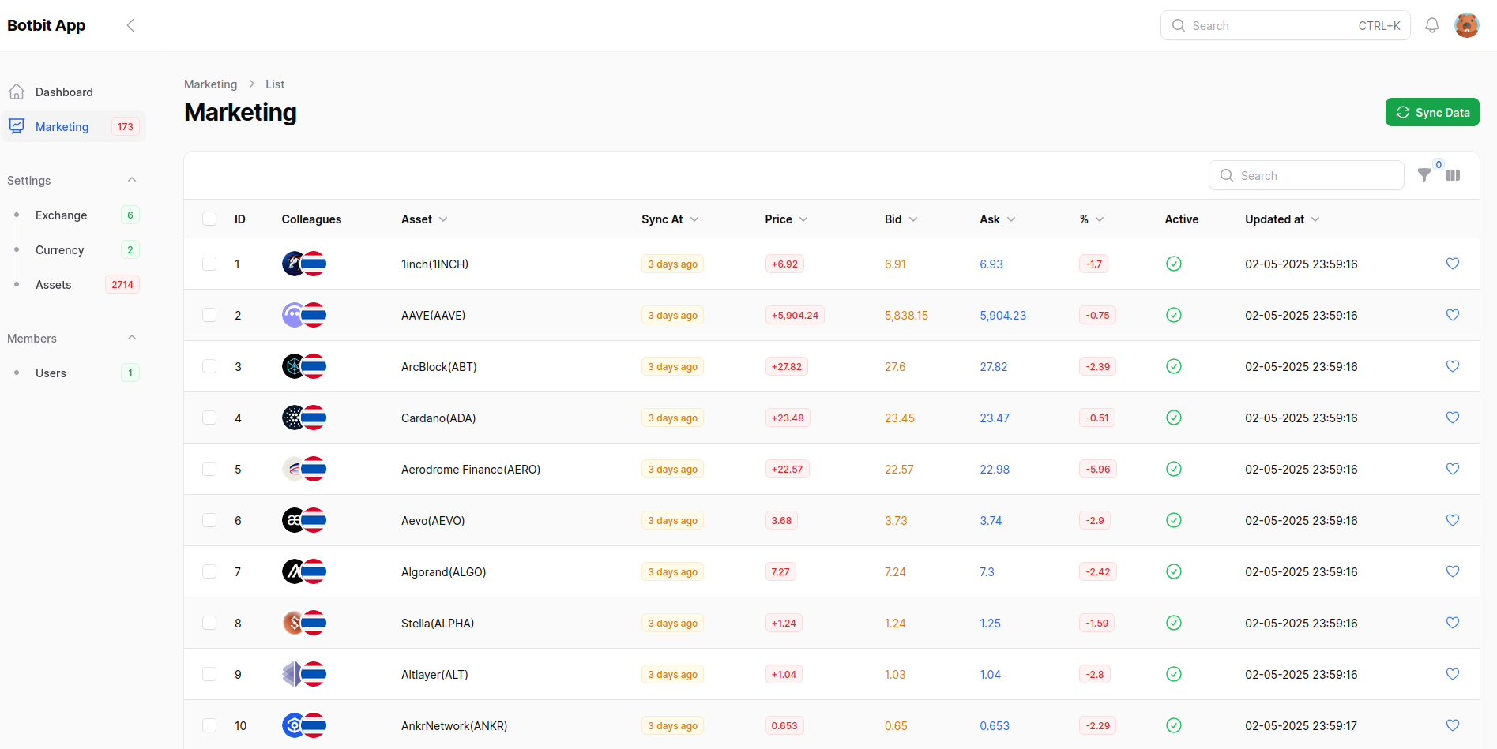Favorite the Aevo(AEVO) row heart
This screenshot has width=1497, height=749.
1453,520
